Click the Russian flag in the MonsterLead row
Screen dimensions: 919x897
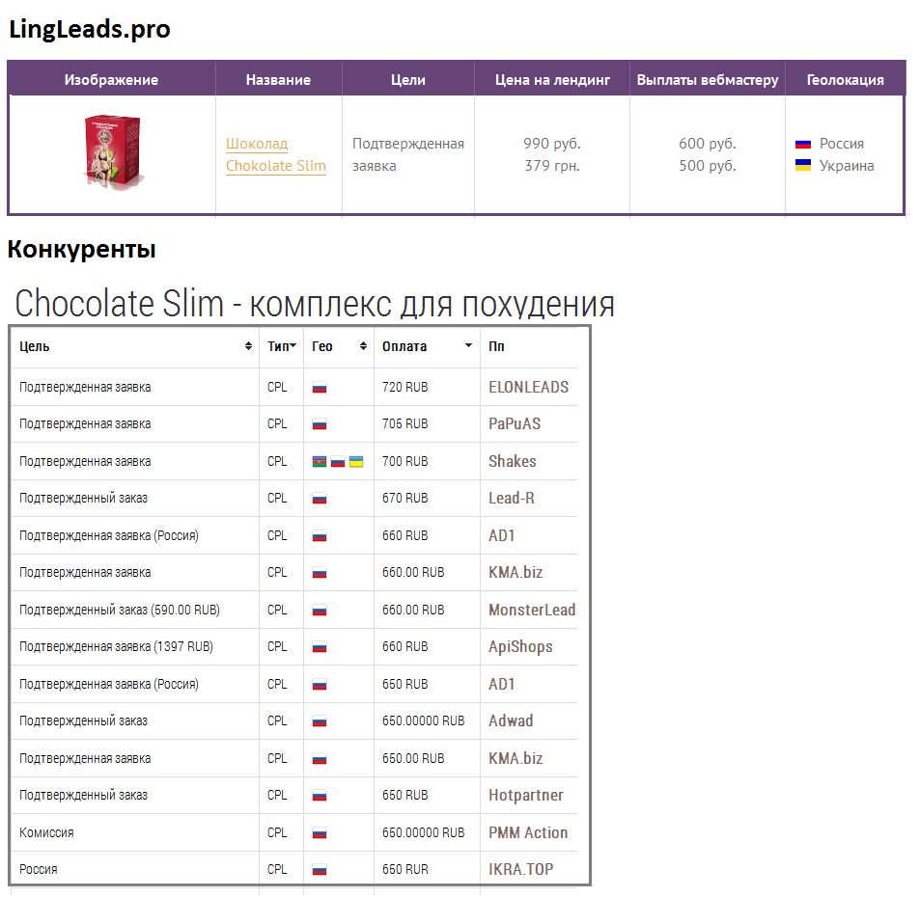pyautogui.click(x=320, y=611)
